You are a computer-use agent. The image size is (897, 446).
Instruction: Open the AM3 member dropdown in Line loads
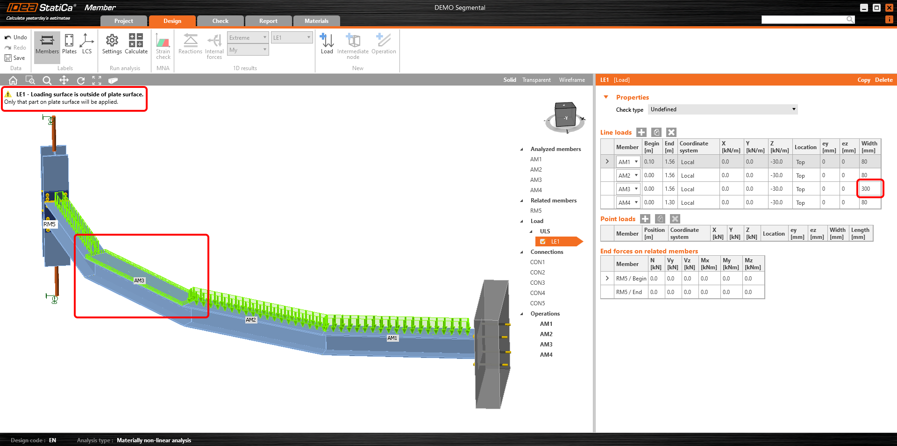pos(636,189)
